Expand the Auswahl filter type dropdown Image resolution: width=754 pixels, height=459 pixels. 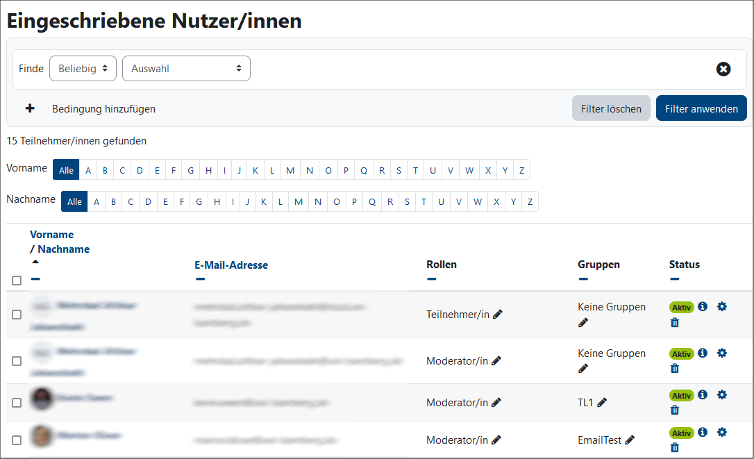click(186, 69)
